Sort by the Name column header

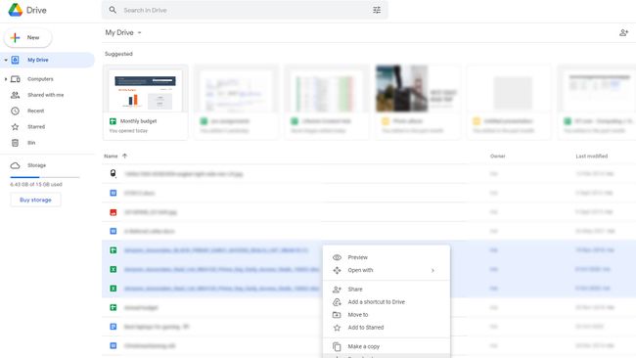111,157
